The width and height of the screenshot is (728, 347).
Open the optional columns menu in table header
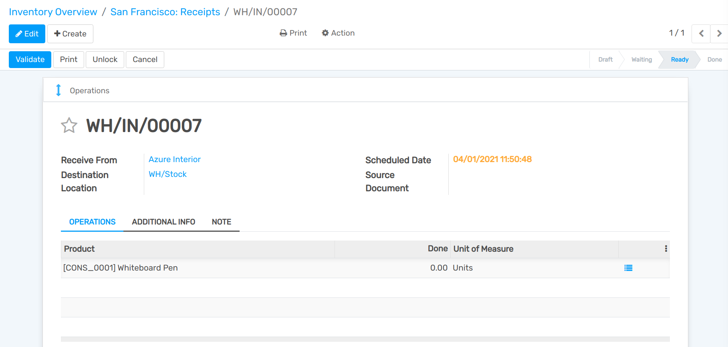click(666, 249)
